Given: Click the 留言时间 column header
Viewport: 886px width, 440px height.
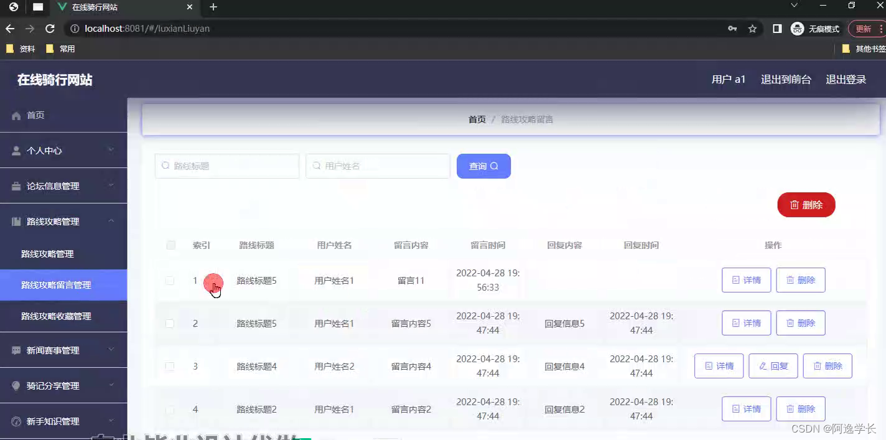Looking at the screenshot, I should pos(488,245).
